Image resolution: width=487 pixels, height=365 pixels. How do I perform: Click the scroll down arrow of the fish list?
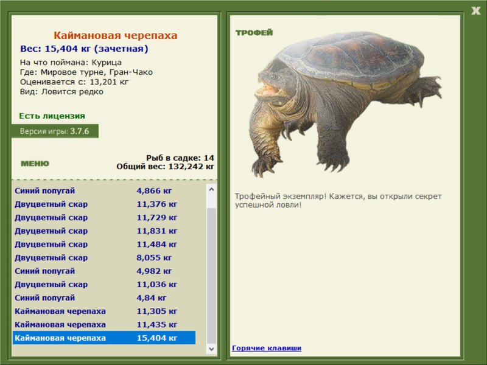click(x=211, y=349)
